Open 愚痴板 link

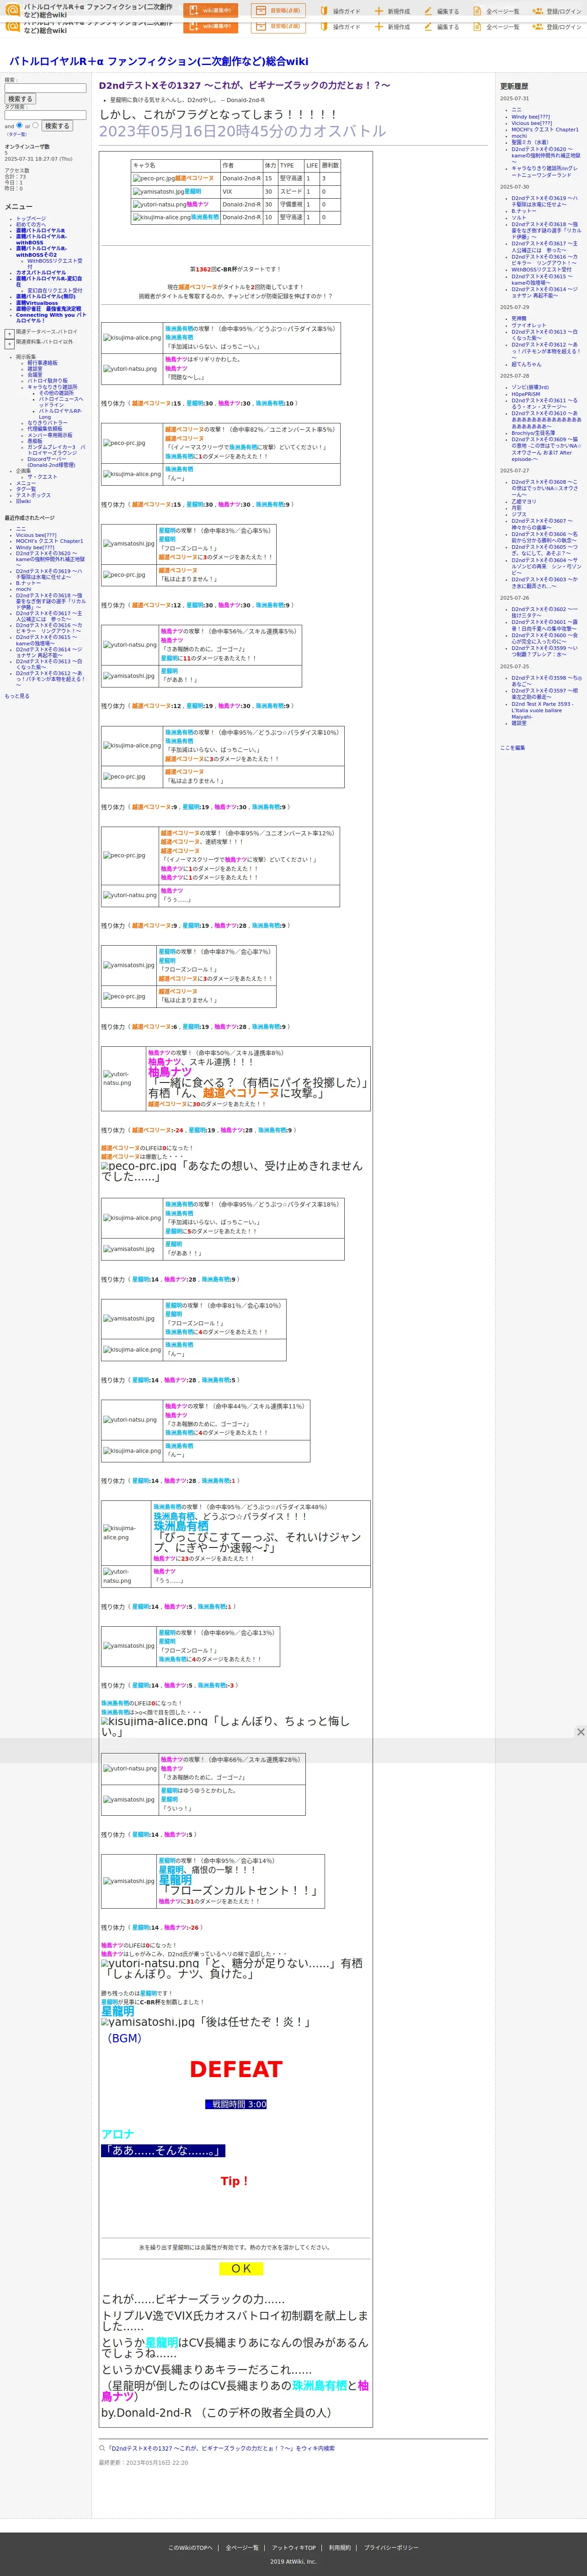click(35, 441)
